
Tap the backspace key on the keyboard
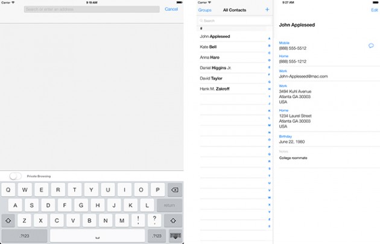pos(175,190)
